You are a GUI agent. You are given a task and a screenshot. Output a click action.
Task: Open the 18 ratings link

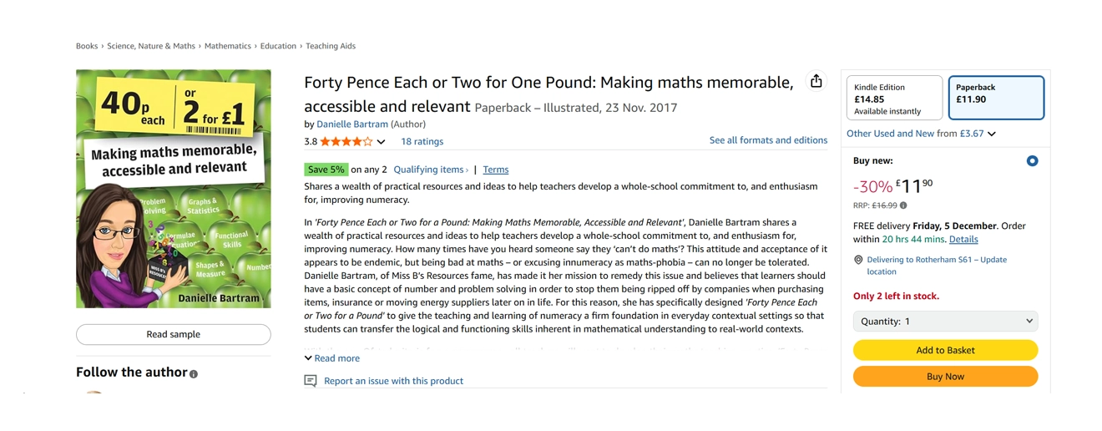pos(422,142)
